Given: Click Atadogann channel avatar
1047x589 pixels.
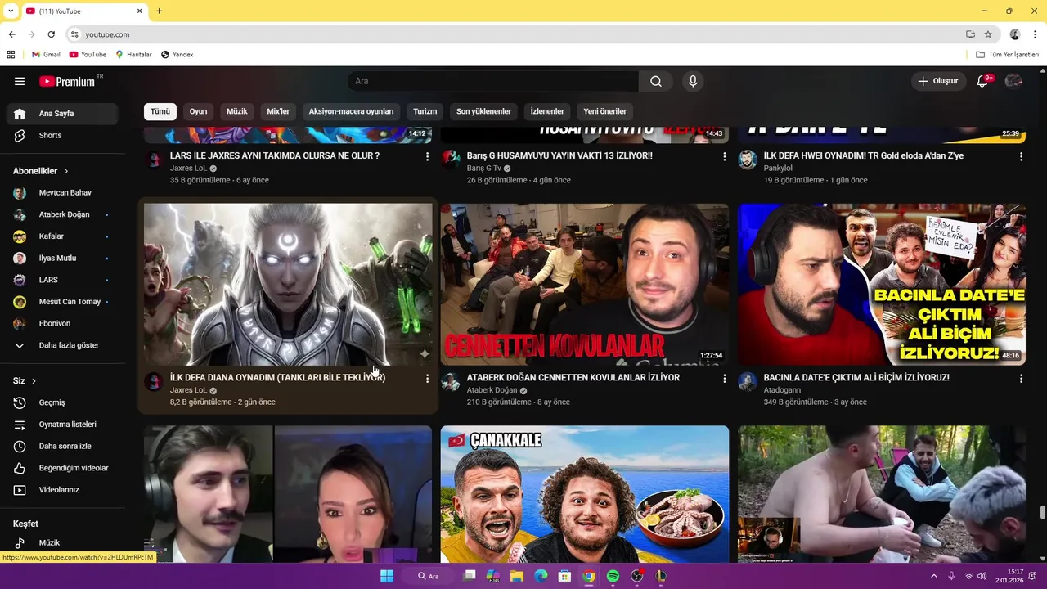Looking at the screenshot, I should point(747,382).
